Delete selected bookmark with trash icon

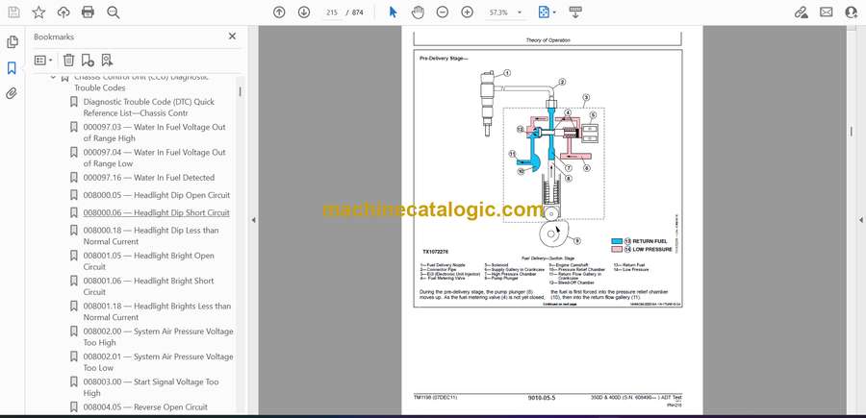pos(68,61)
